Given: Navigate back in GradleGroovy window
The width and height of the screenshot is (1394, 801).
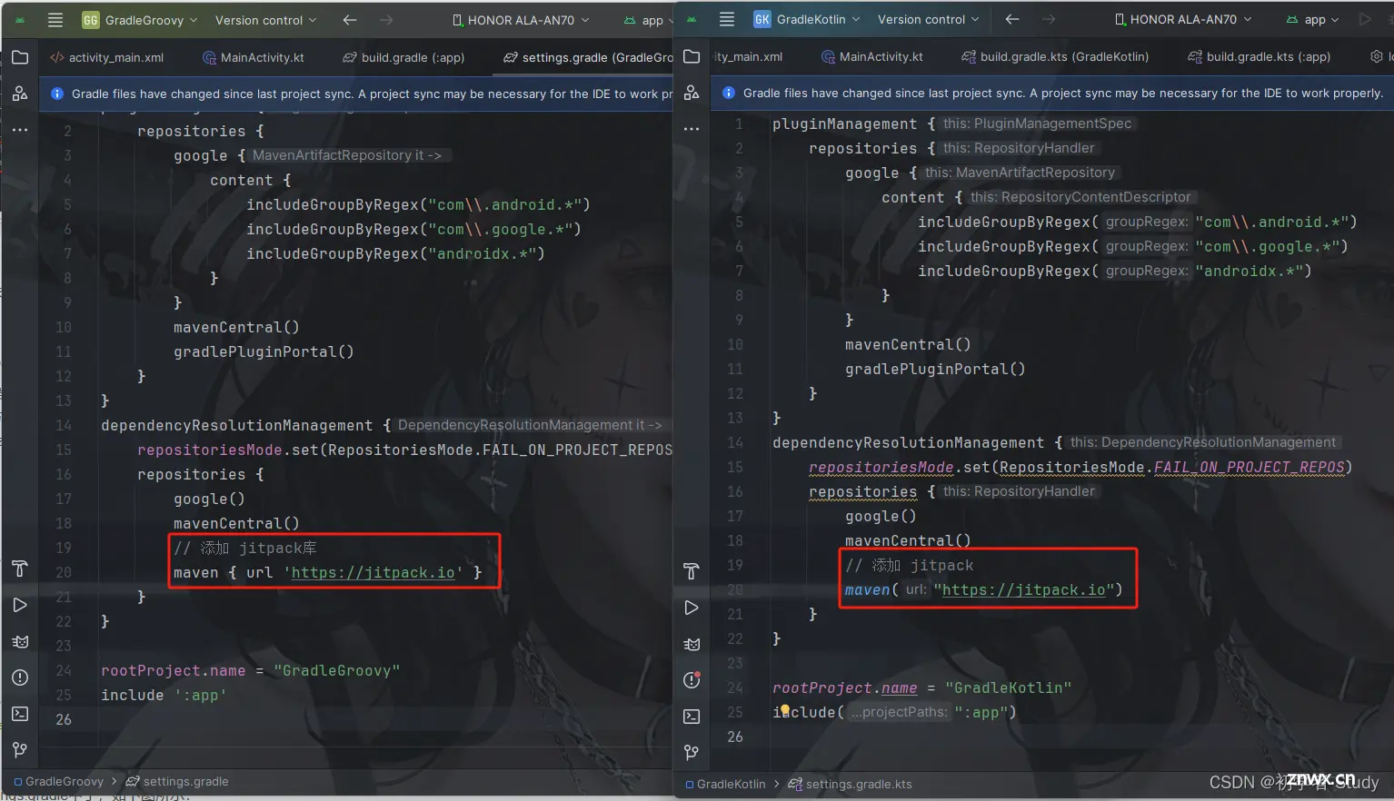Looking at the screenshot, I should [x=350, y=19].
